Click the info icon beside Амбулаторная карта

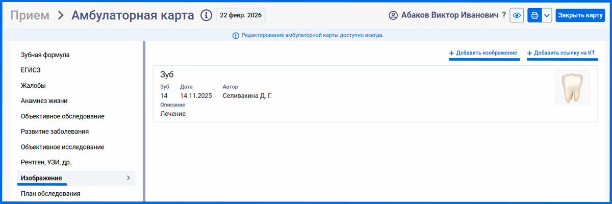coord(206,15)
